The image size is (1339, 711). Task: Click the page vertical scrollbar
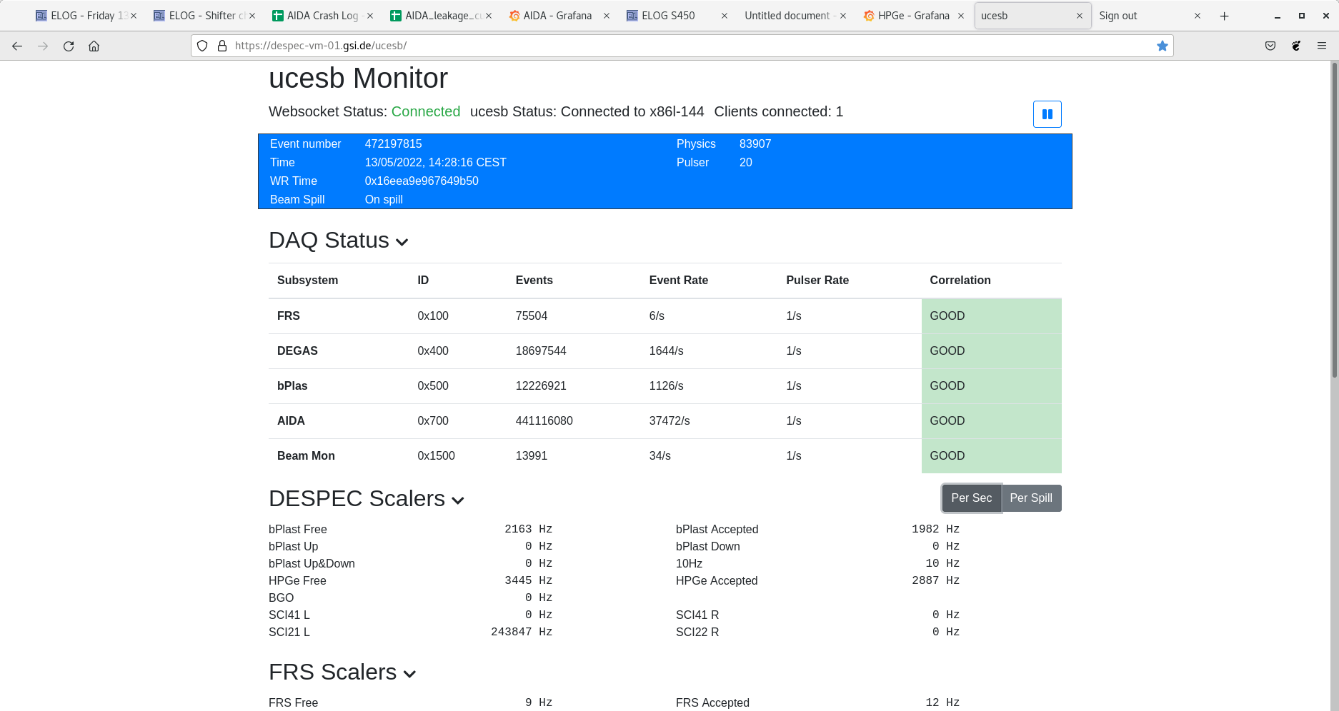coord(1334,214)
